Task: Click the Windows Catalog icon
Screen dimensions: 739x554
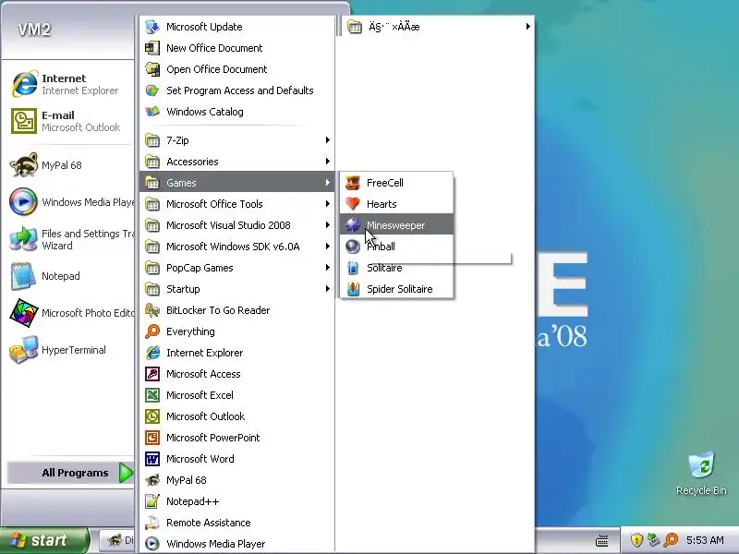Action: tap(152, 112)
